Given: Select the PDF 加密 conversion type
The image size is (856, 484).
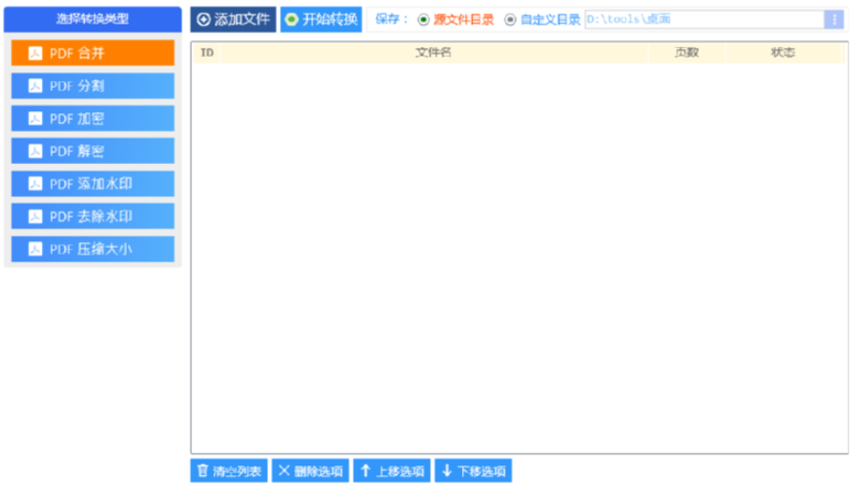Looking at the screenshot, I should tap(93, 118).
